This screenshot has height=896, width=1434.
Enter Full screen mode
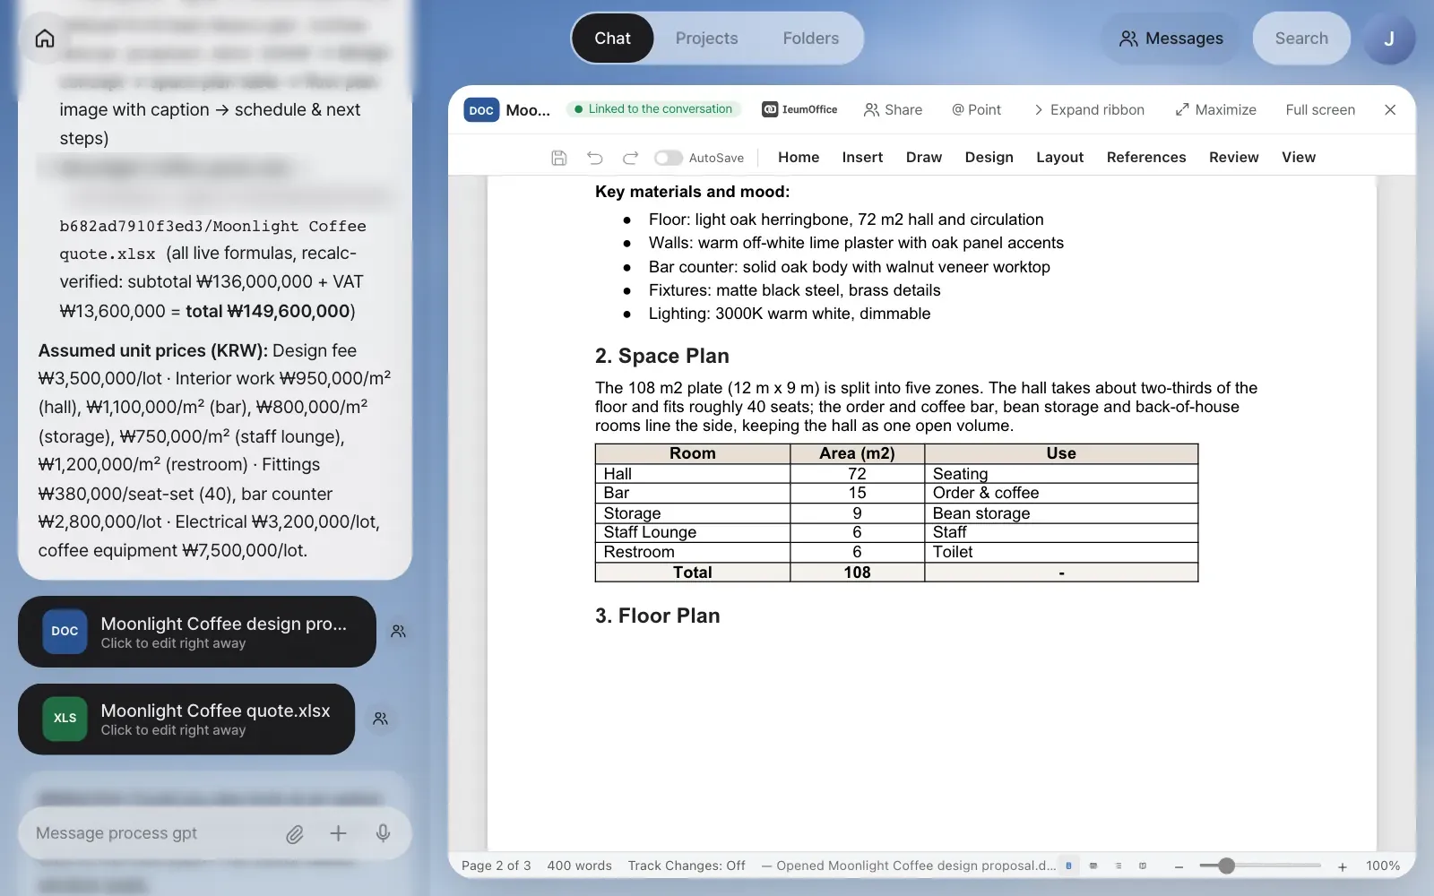[1320, 109]
